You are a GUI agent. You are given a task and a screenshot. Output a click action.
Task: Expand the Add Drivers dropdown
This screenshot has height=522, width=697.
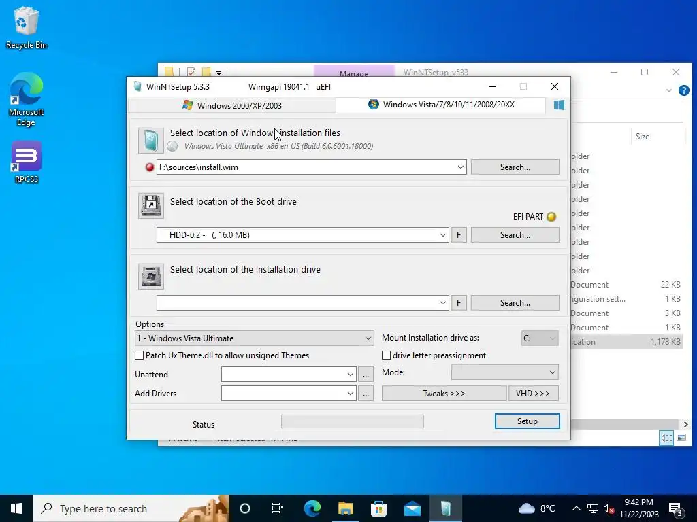click(x=351, y=394)
